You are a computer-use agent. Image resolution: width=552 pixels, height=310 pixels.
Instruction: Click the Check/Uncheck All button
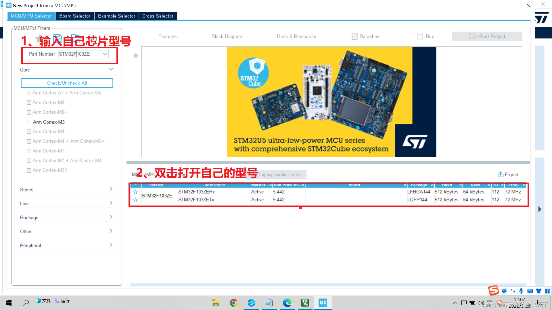click(67, 83)
